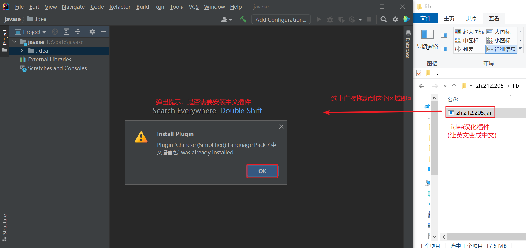Build the project with the green hammer icon
This screenshot has height=248, width=526.
pyautogui.click(x=243, y=19)
